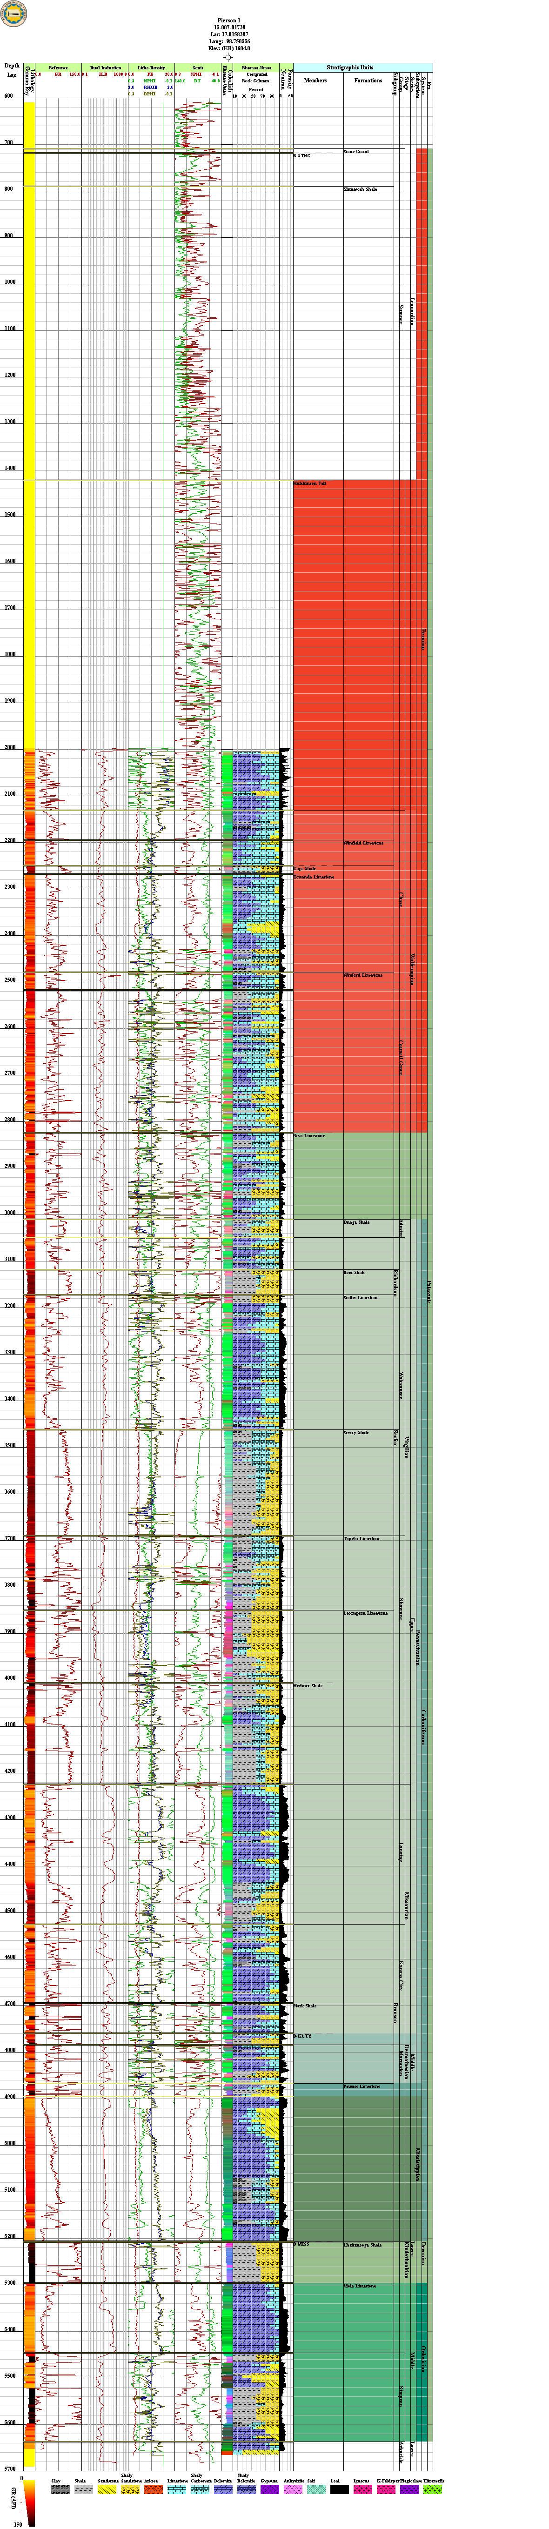Click the Stone Corral formation label
549x2529 pixels.
[x=356, y=151]
